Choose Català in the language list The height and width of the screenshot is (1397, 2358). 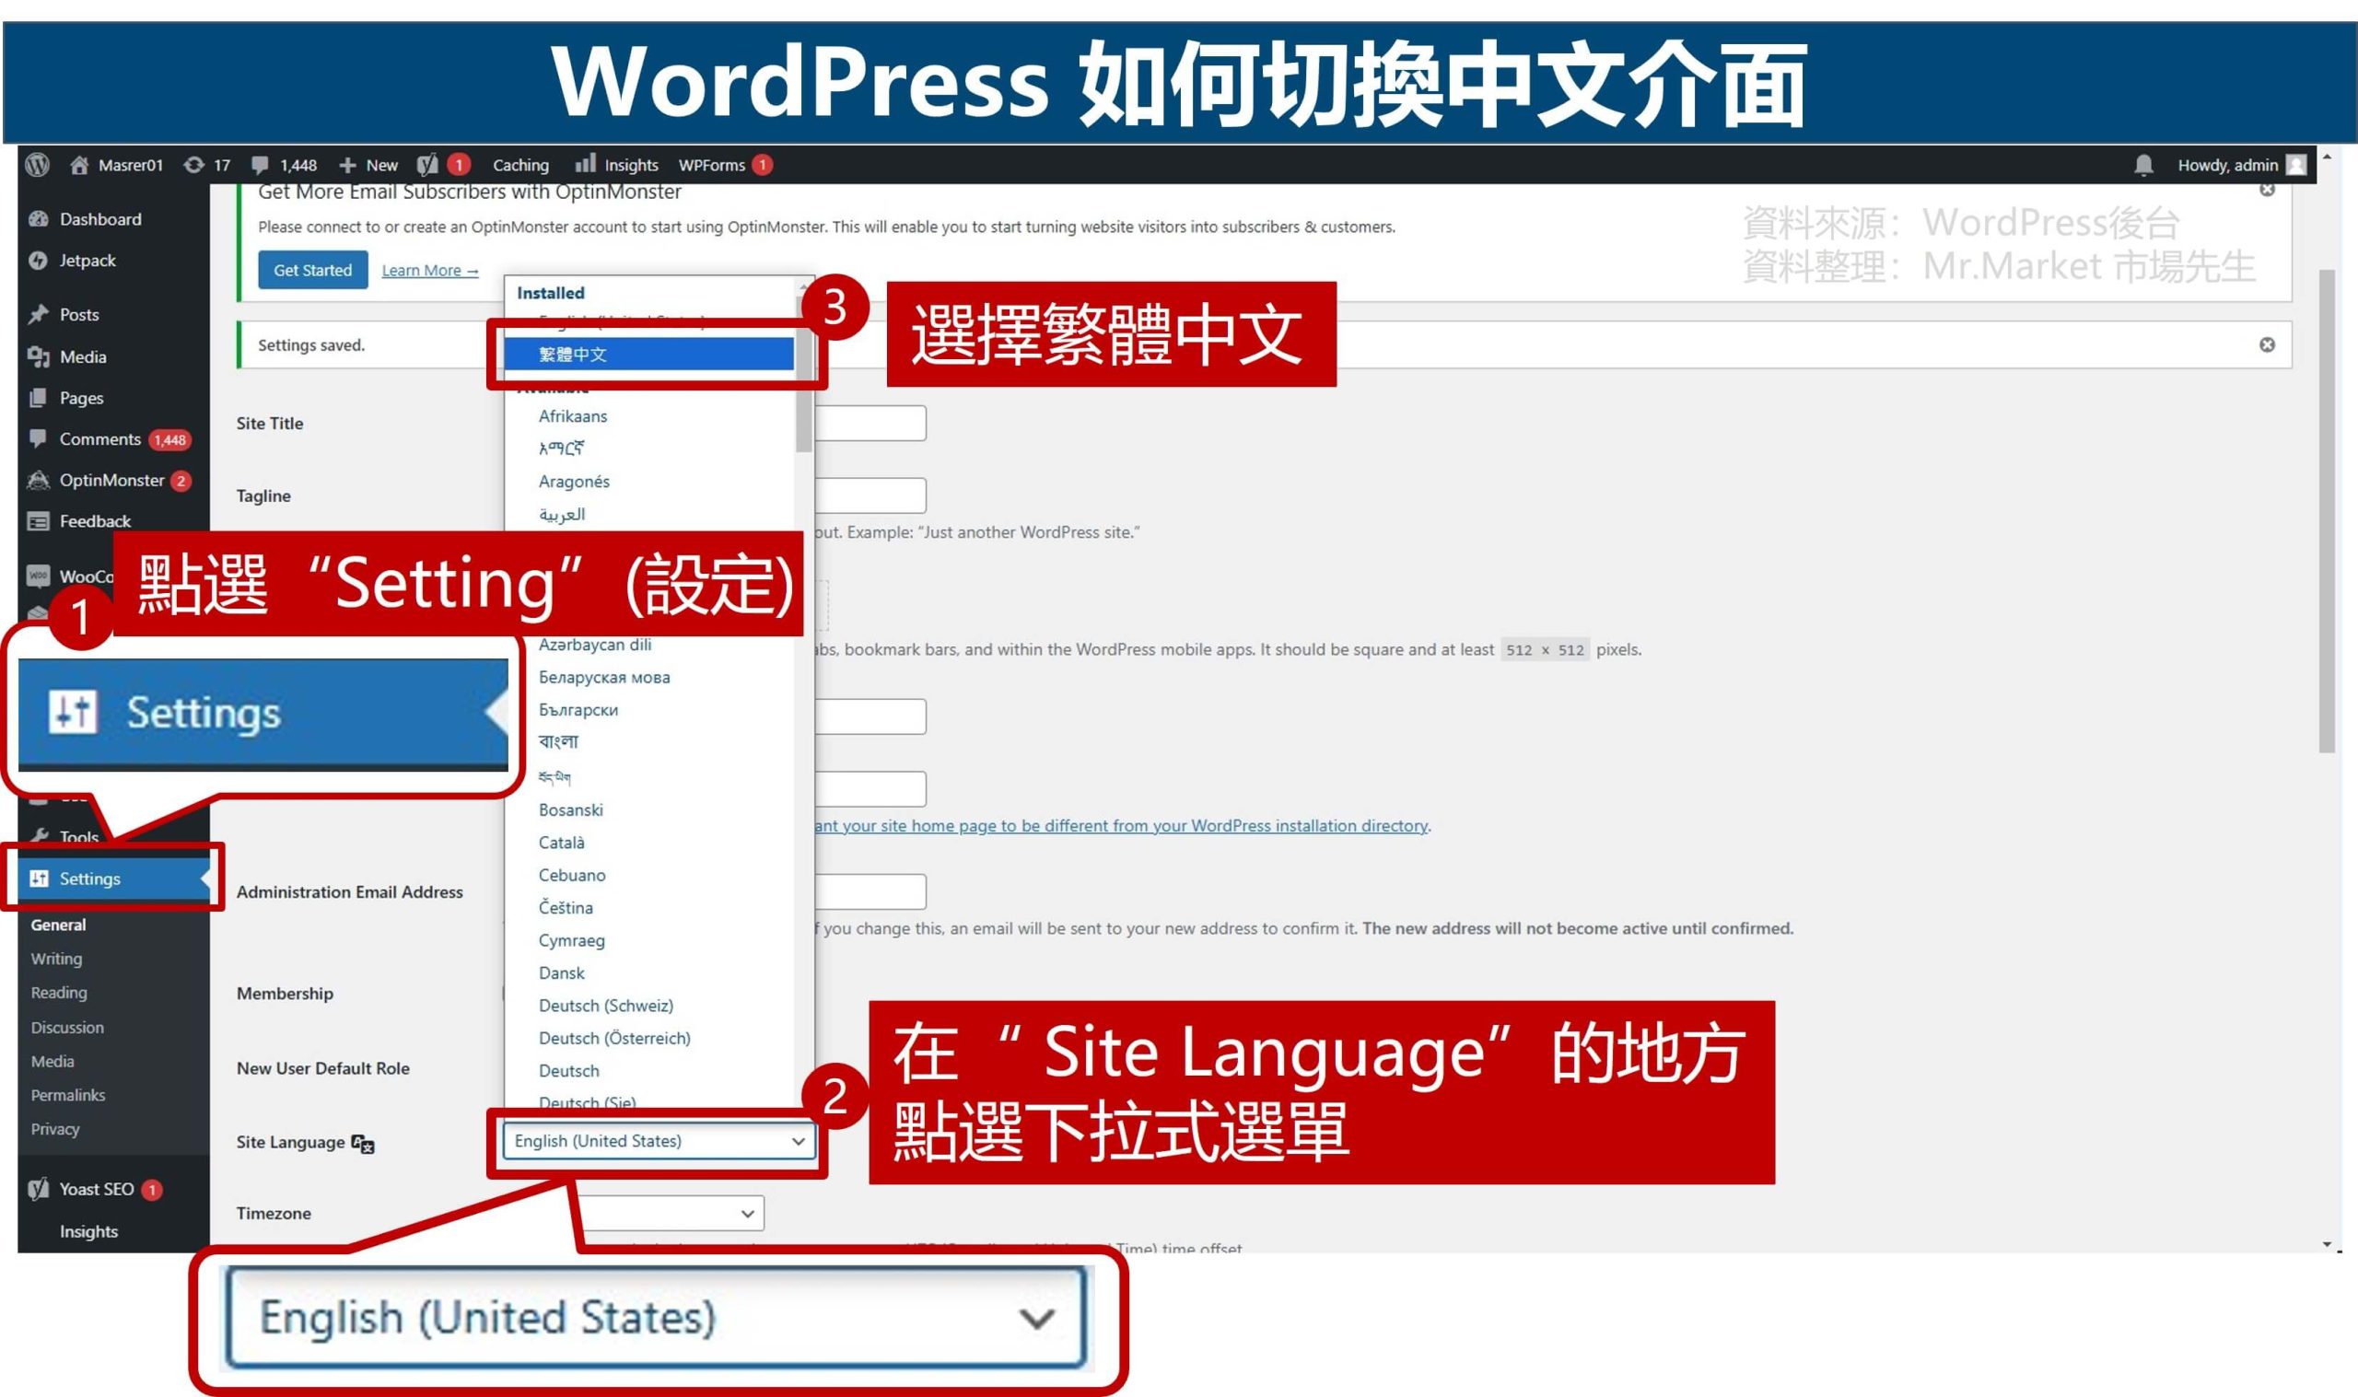pos(561,843)
